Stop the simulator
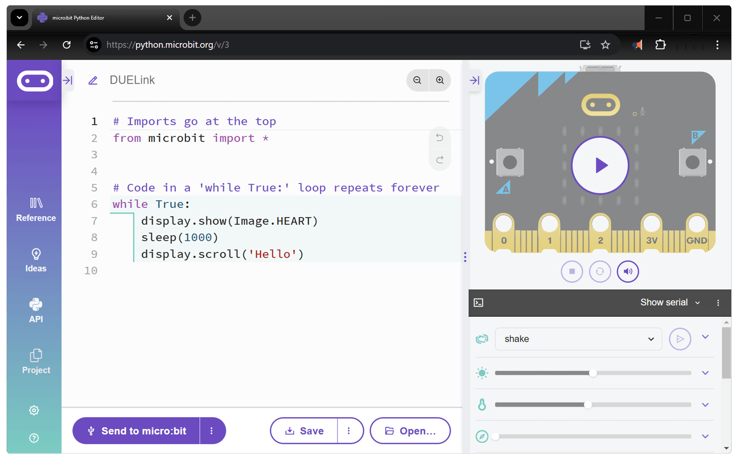 click(x=572, y=271)
